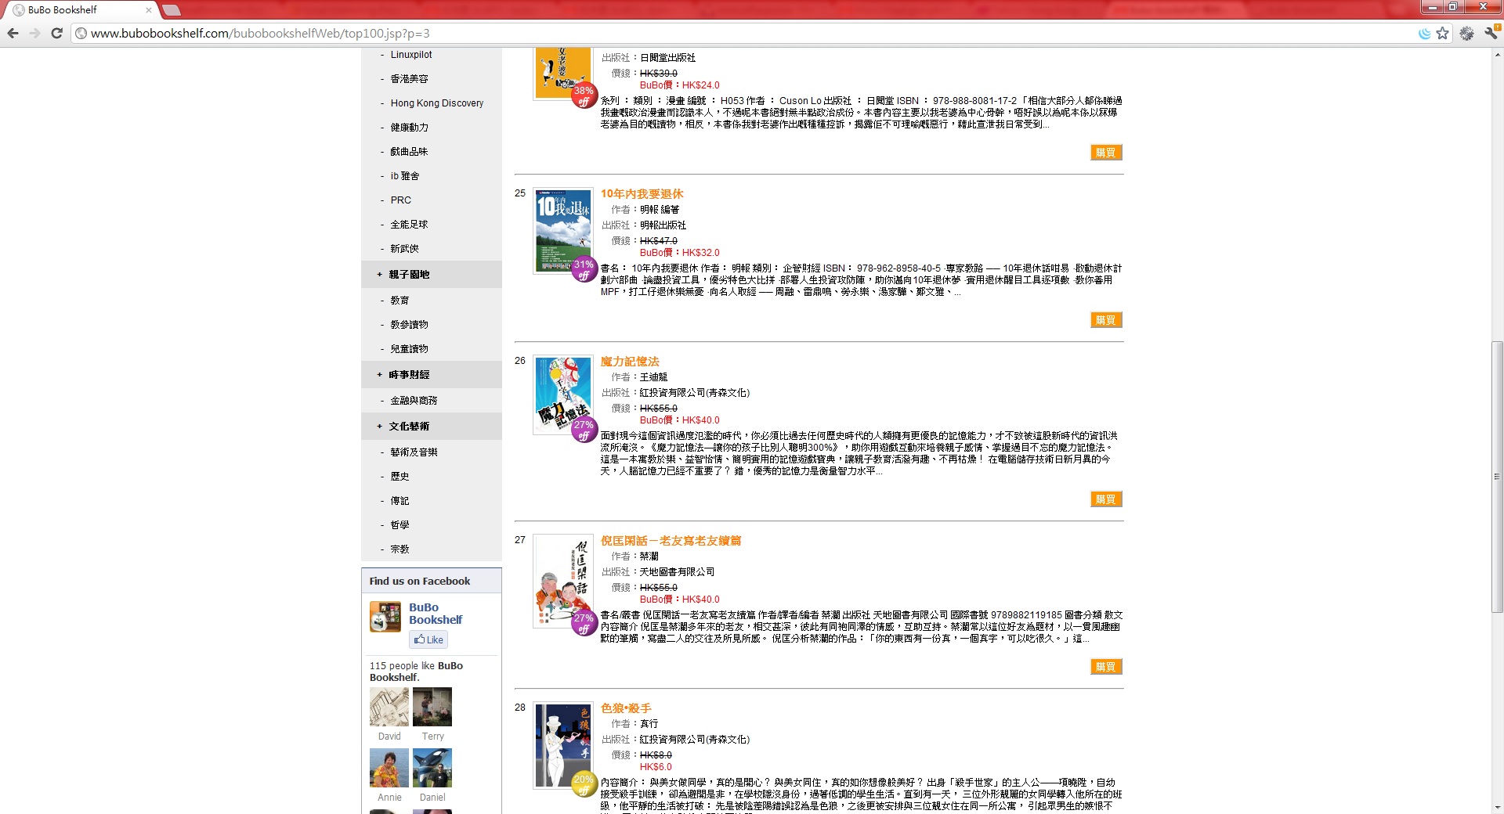The image size is (1504, 814).
Task: Open the PRC category
Action: point(400,200)
